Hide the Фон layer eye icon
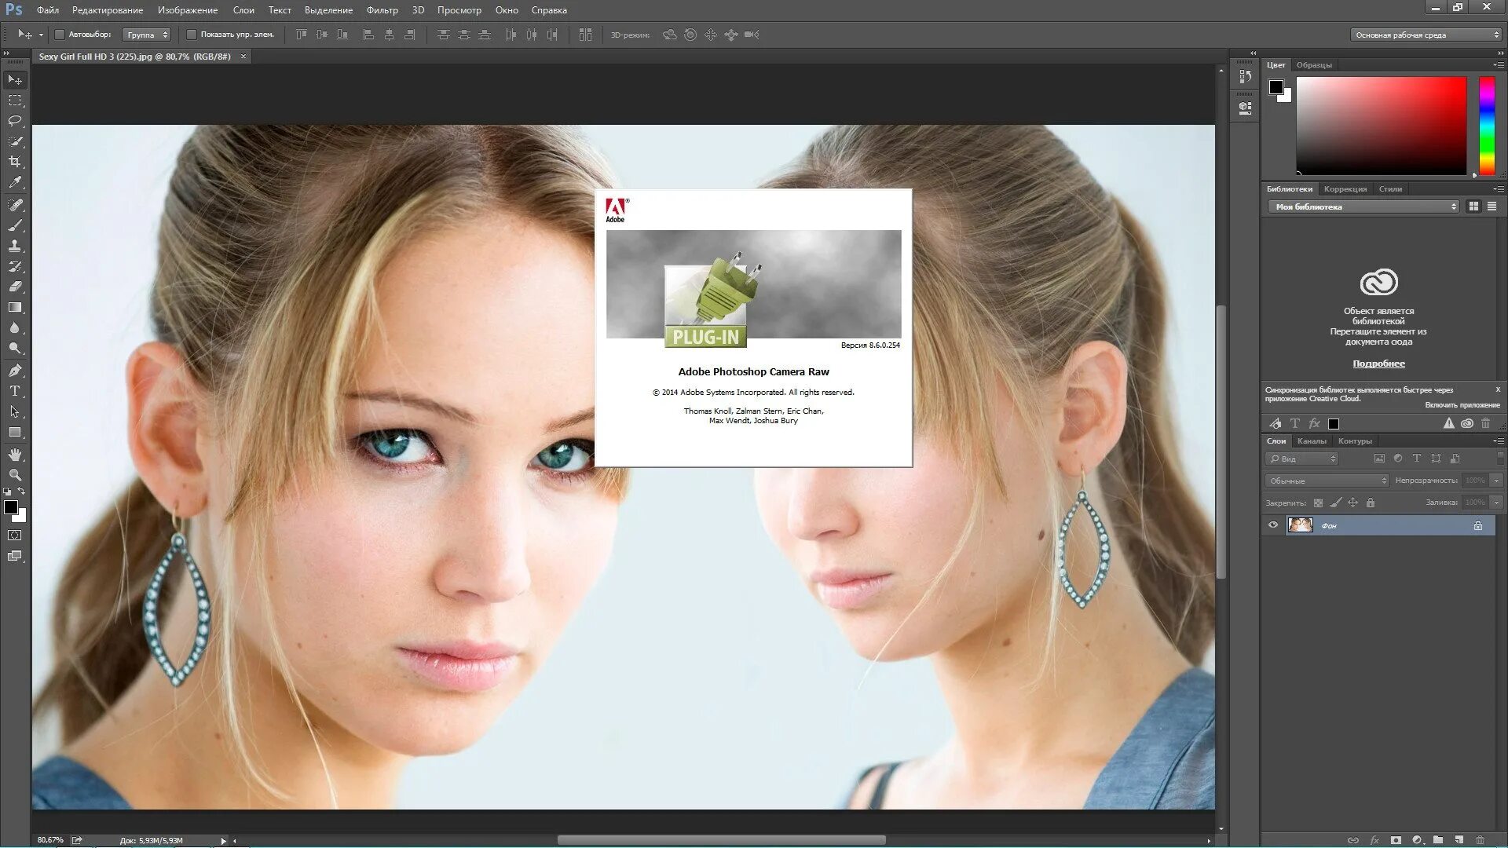 1273,525
